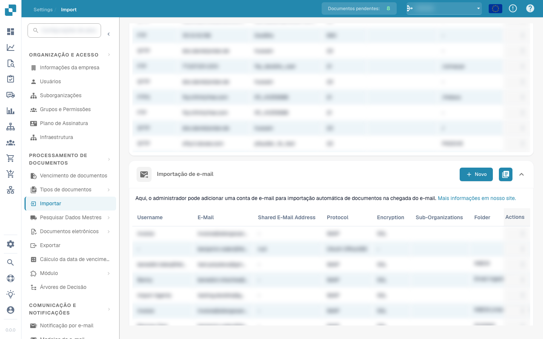Click the EU flag language icon
Screen dimensions: 543x339
[495, 9]
